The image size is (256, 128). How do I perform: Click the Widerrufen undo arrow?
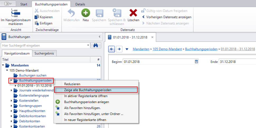tap(71, 13)
